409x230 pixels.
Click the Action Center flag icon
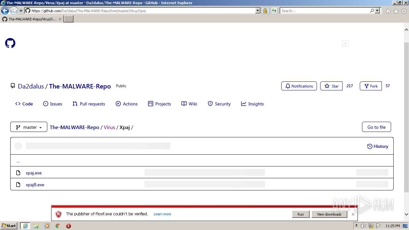pyautogui.click(x=378, y=226)
